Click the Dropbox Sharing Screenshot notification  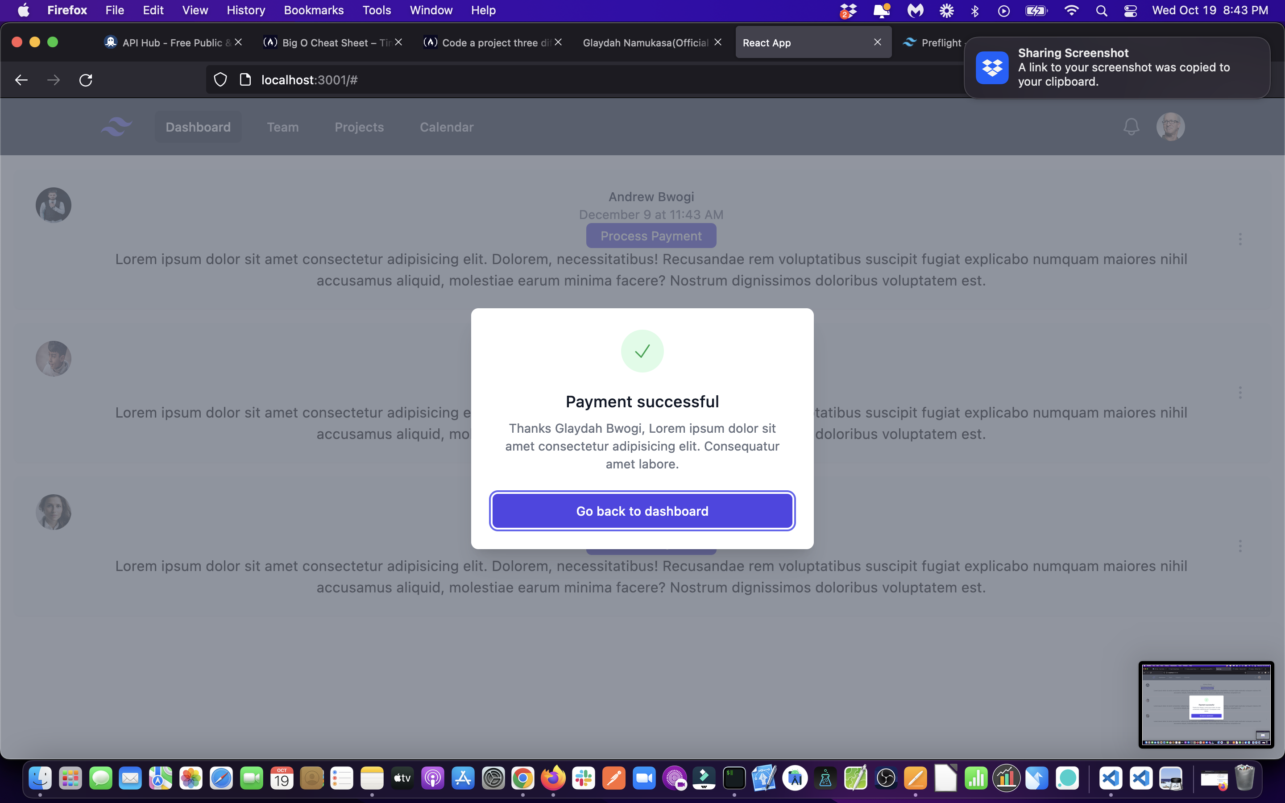click(x=1117, y=67)
